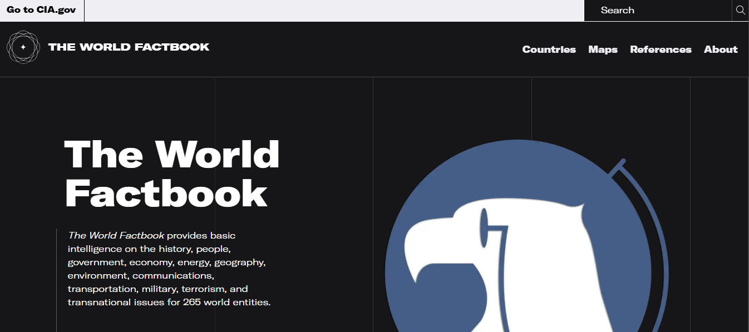Open the References menu item
Viewport: 749px width, 332px height.
click(661, 49)
